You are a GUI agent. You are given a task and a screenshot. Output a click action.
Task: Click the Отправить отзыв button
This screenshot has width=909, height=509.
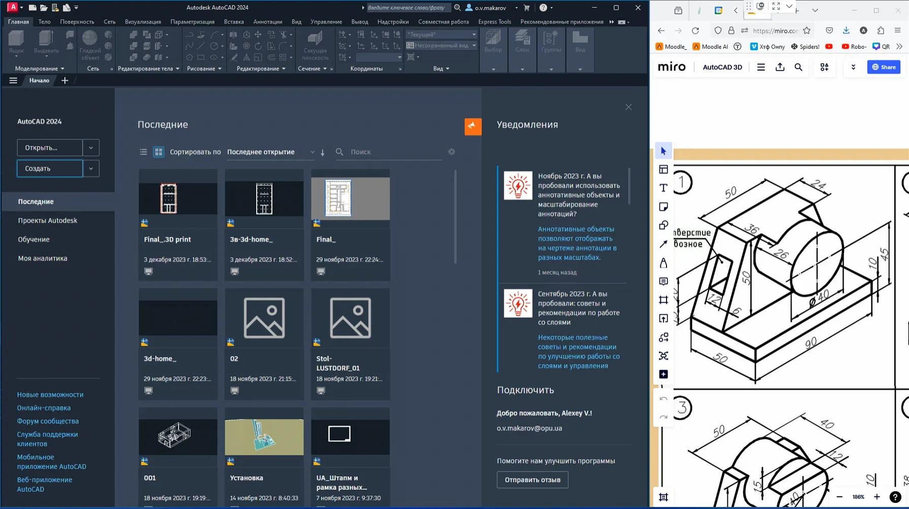tap(532, 480)
